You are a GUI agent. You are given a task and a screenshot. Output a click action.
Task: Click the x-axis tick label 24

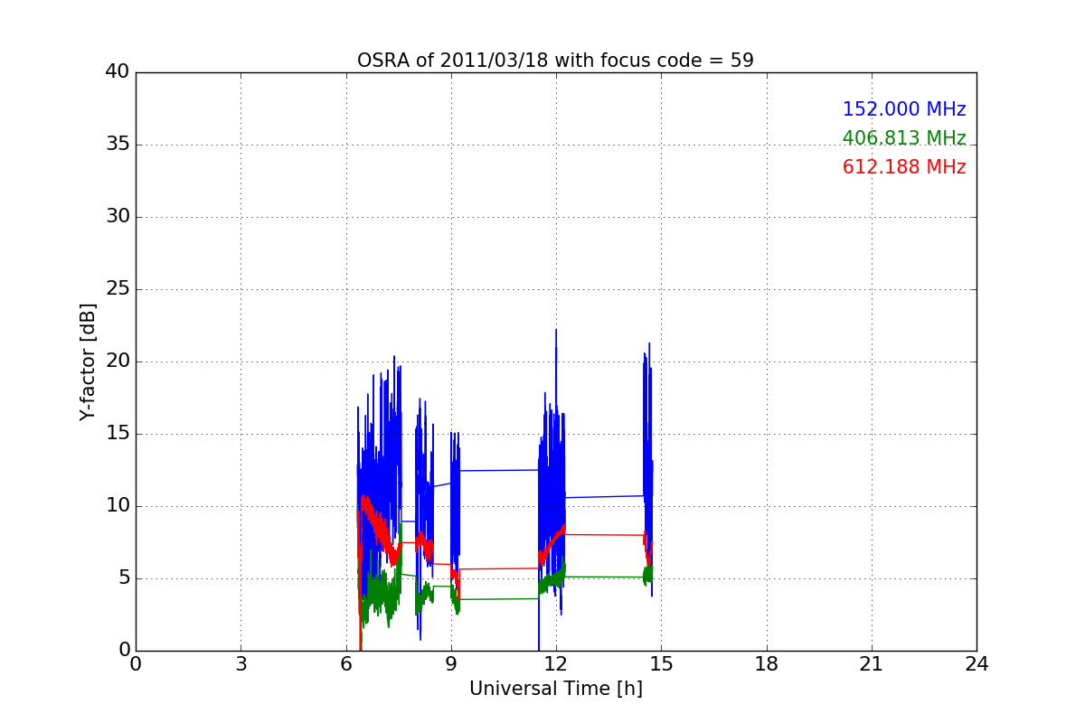tap(976, 664)
